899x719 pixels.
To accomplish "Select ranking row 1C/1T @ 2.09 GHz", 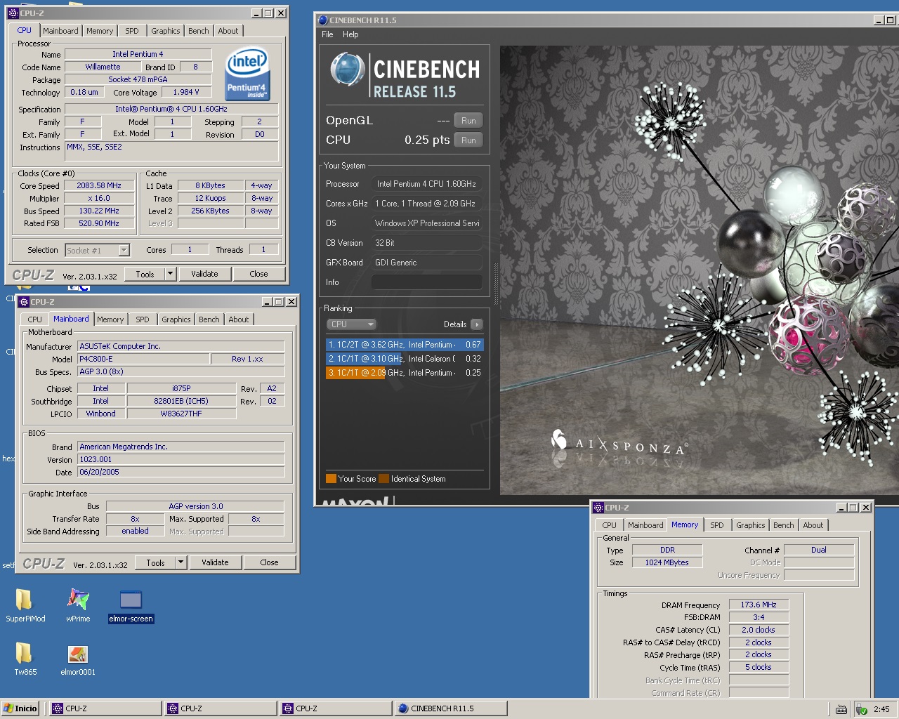I will (405, 373).
